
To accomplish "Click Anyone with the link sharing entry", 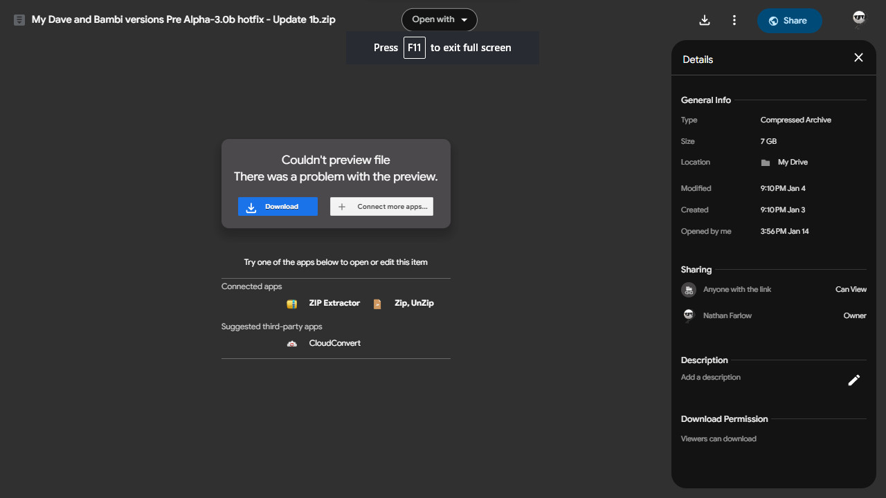I will (x=736, y=290).
